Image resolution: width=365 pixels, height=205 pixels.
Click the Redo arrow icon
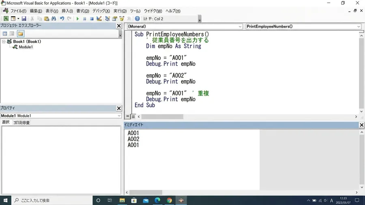point(69,19)
